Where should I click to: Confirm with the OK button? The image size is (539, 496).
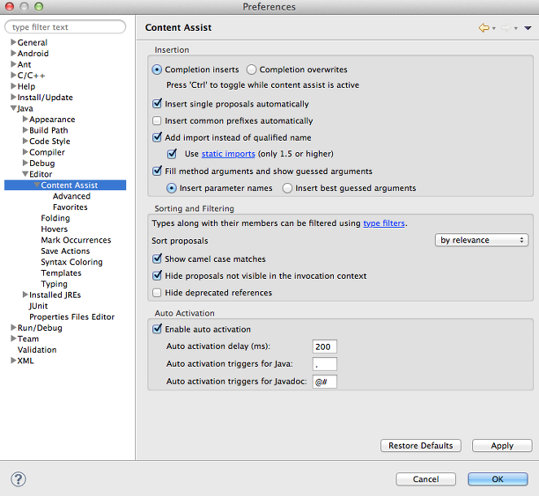coord(497,479)
